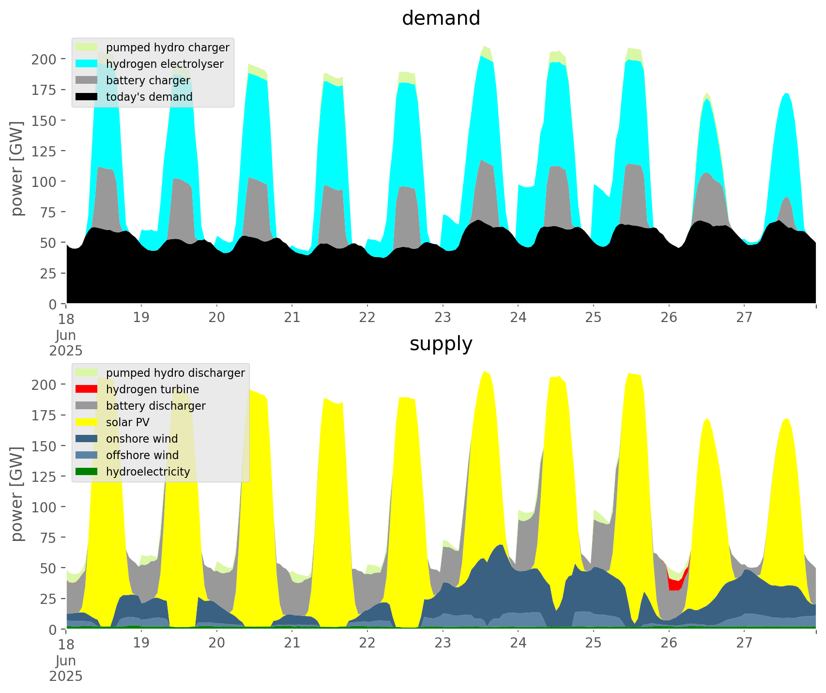Click the 200 tick on demand y-axis
Image resolution: width=826 pixels, height=693 pixels.
[44, 59]
